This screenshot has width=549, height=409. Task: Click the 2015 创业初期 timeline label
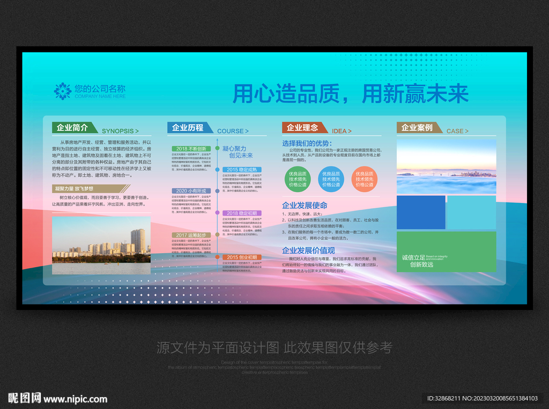[x=242, y=257]
